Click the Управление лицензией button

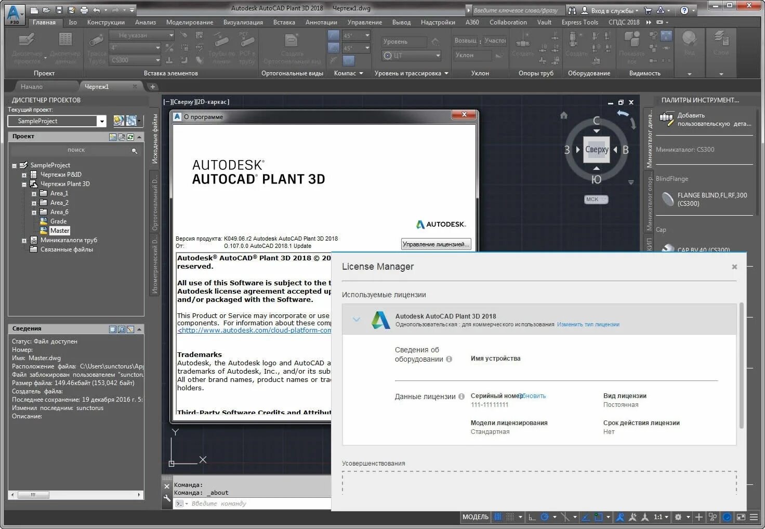tap(436, 244)
